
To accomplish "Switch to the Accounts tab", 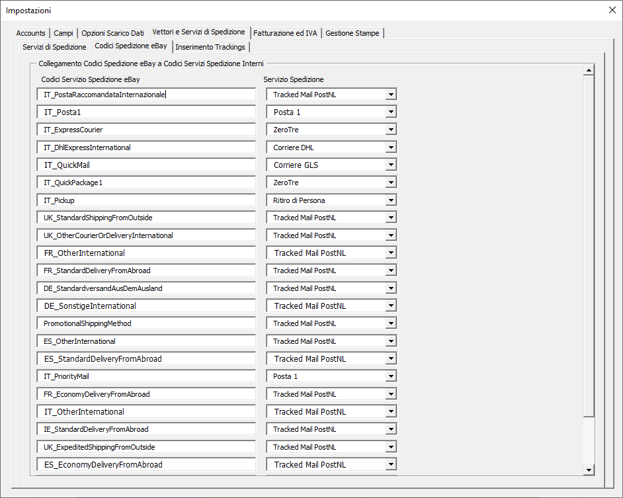I will (x=30, y=33).
